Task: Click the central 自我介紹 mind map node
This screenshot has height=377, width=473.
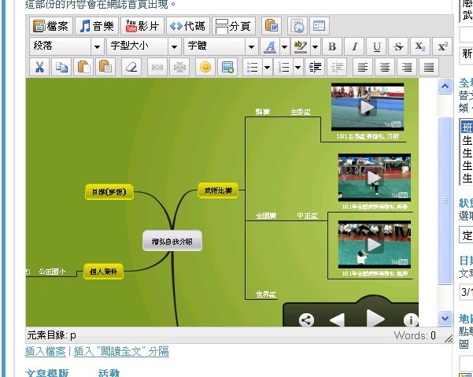Action: (172, 241)
